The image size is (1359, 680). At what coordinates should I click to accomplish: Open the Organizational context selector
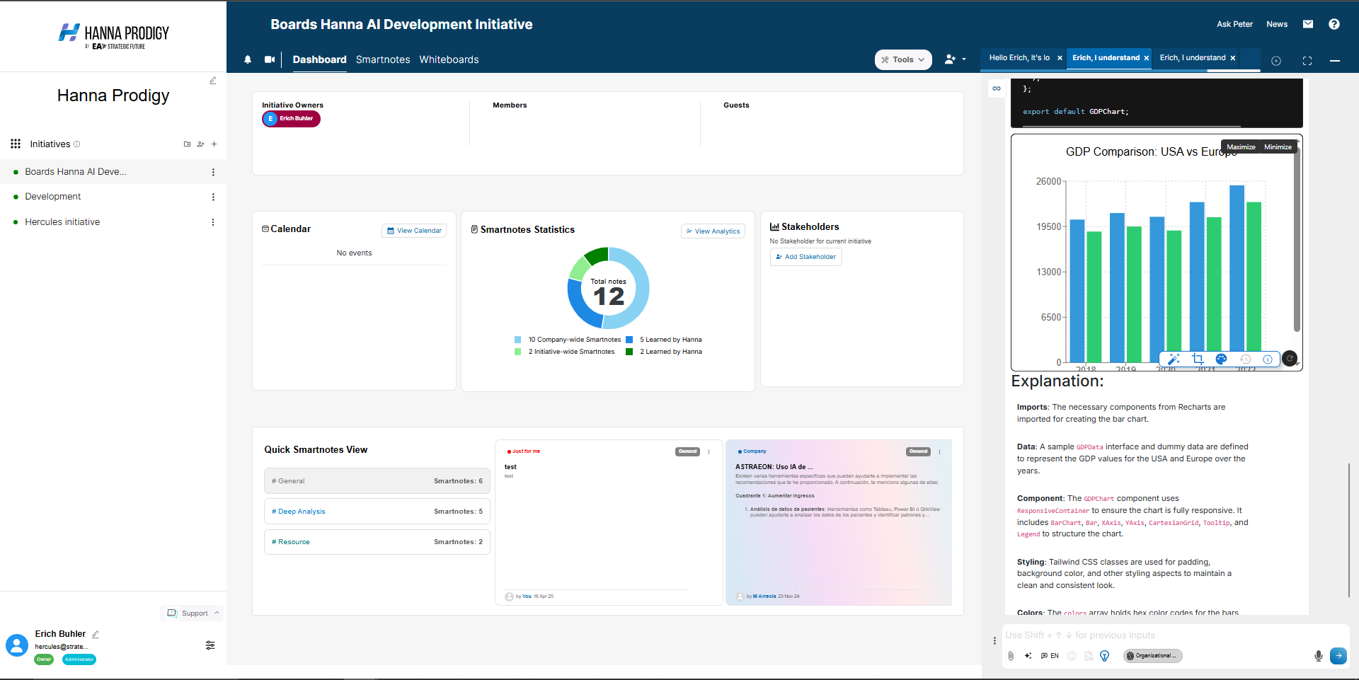(1153, 656)
